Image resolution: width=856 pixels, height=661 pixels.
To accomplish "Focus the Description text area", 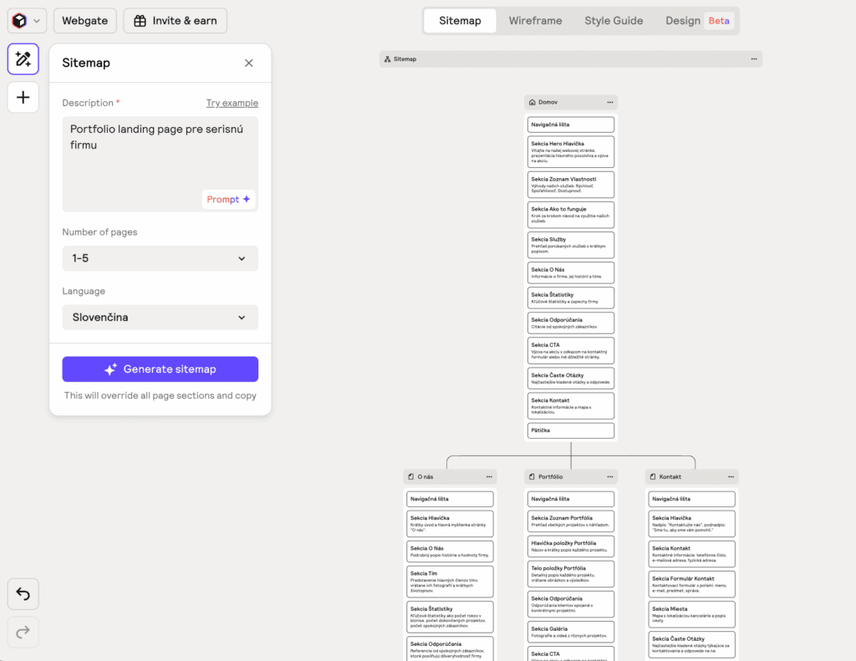I will [160, 164].
